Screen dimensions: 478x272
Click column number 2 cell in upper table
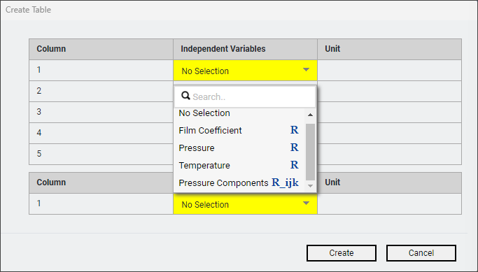pos(101,91)
